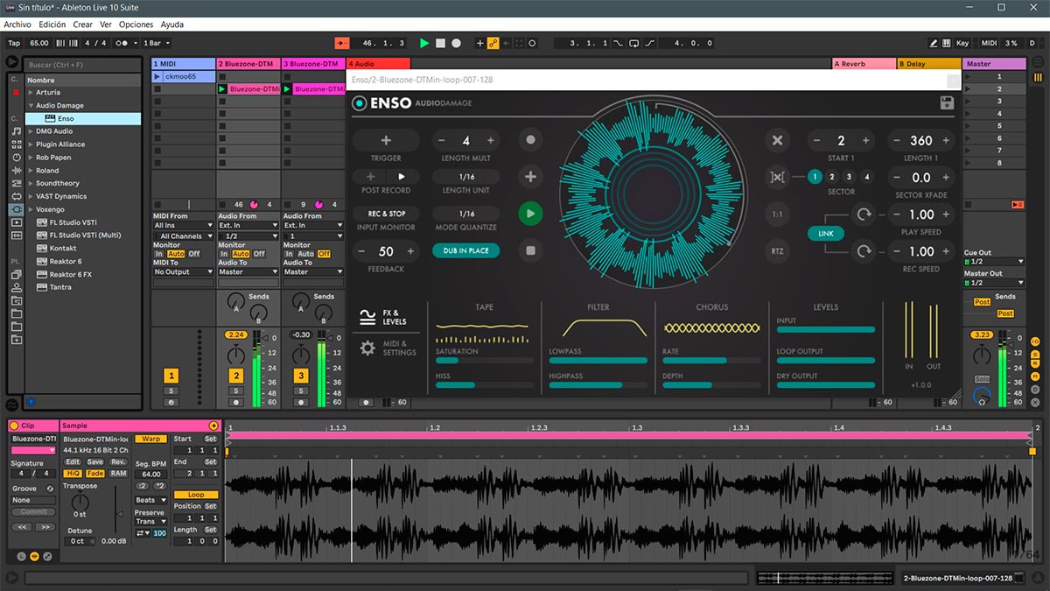Expand the Arturia folder in browser
Screen dimensions: 1050x591
[x=30, y=92]
